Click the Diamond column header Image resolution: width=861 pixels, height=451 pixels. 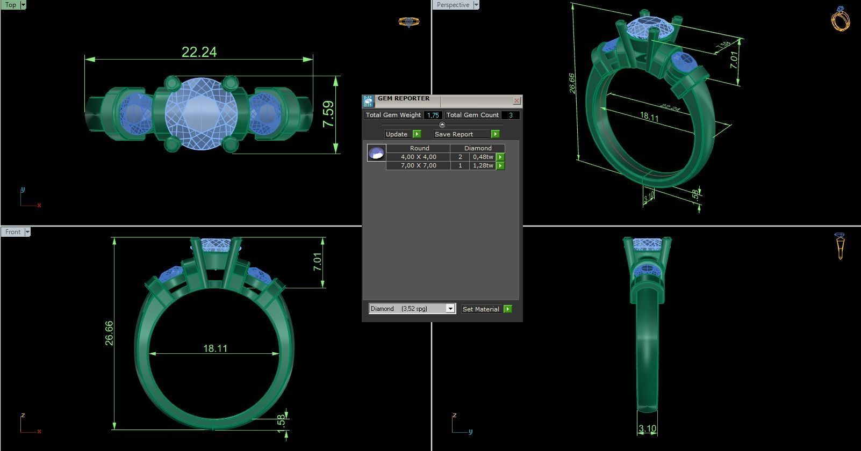pyautogui.click(x=478, y=148)
